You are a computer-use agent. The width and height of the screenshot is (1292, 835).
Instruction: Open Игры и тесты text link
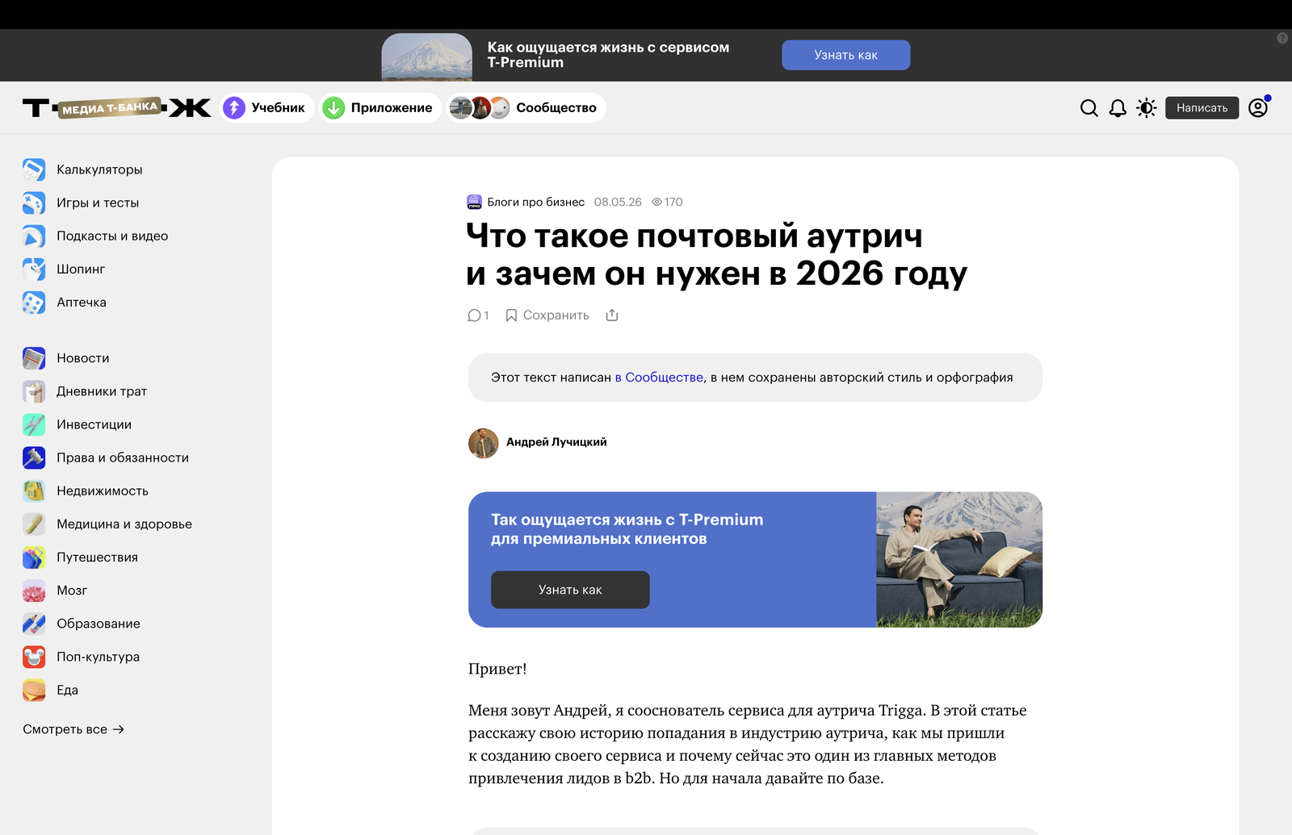98,202
